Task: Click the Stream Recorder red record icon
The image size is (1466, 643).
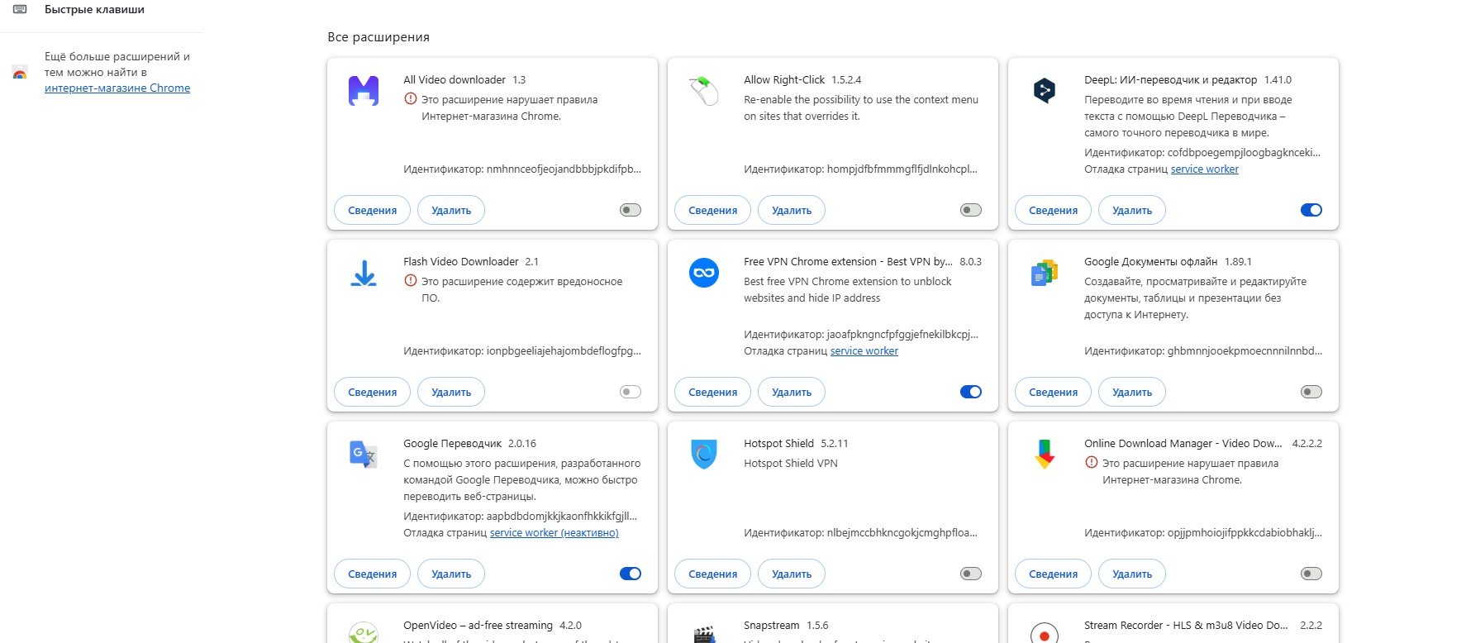Action: [x=1045, y=633]
